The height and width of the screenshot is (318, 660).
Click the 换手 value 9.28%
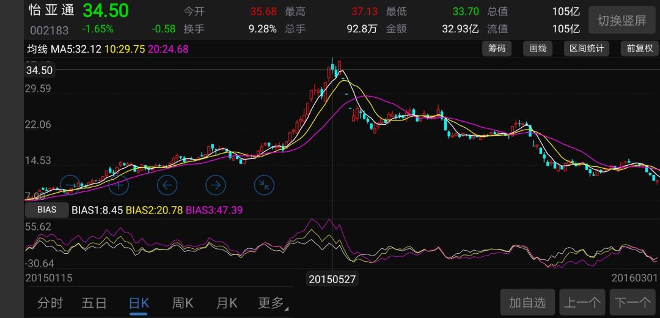[263, 29]
